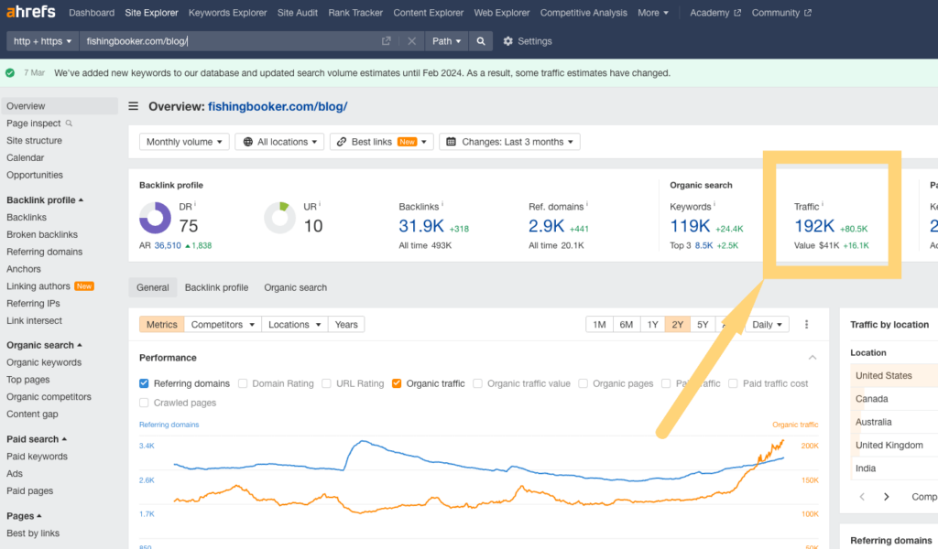Open Competitors dropdown
The height and width of the screenshot is (549, 938).
click(223, 325)
